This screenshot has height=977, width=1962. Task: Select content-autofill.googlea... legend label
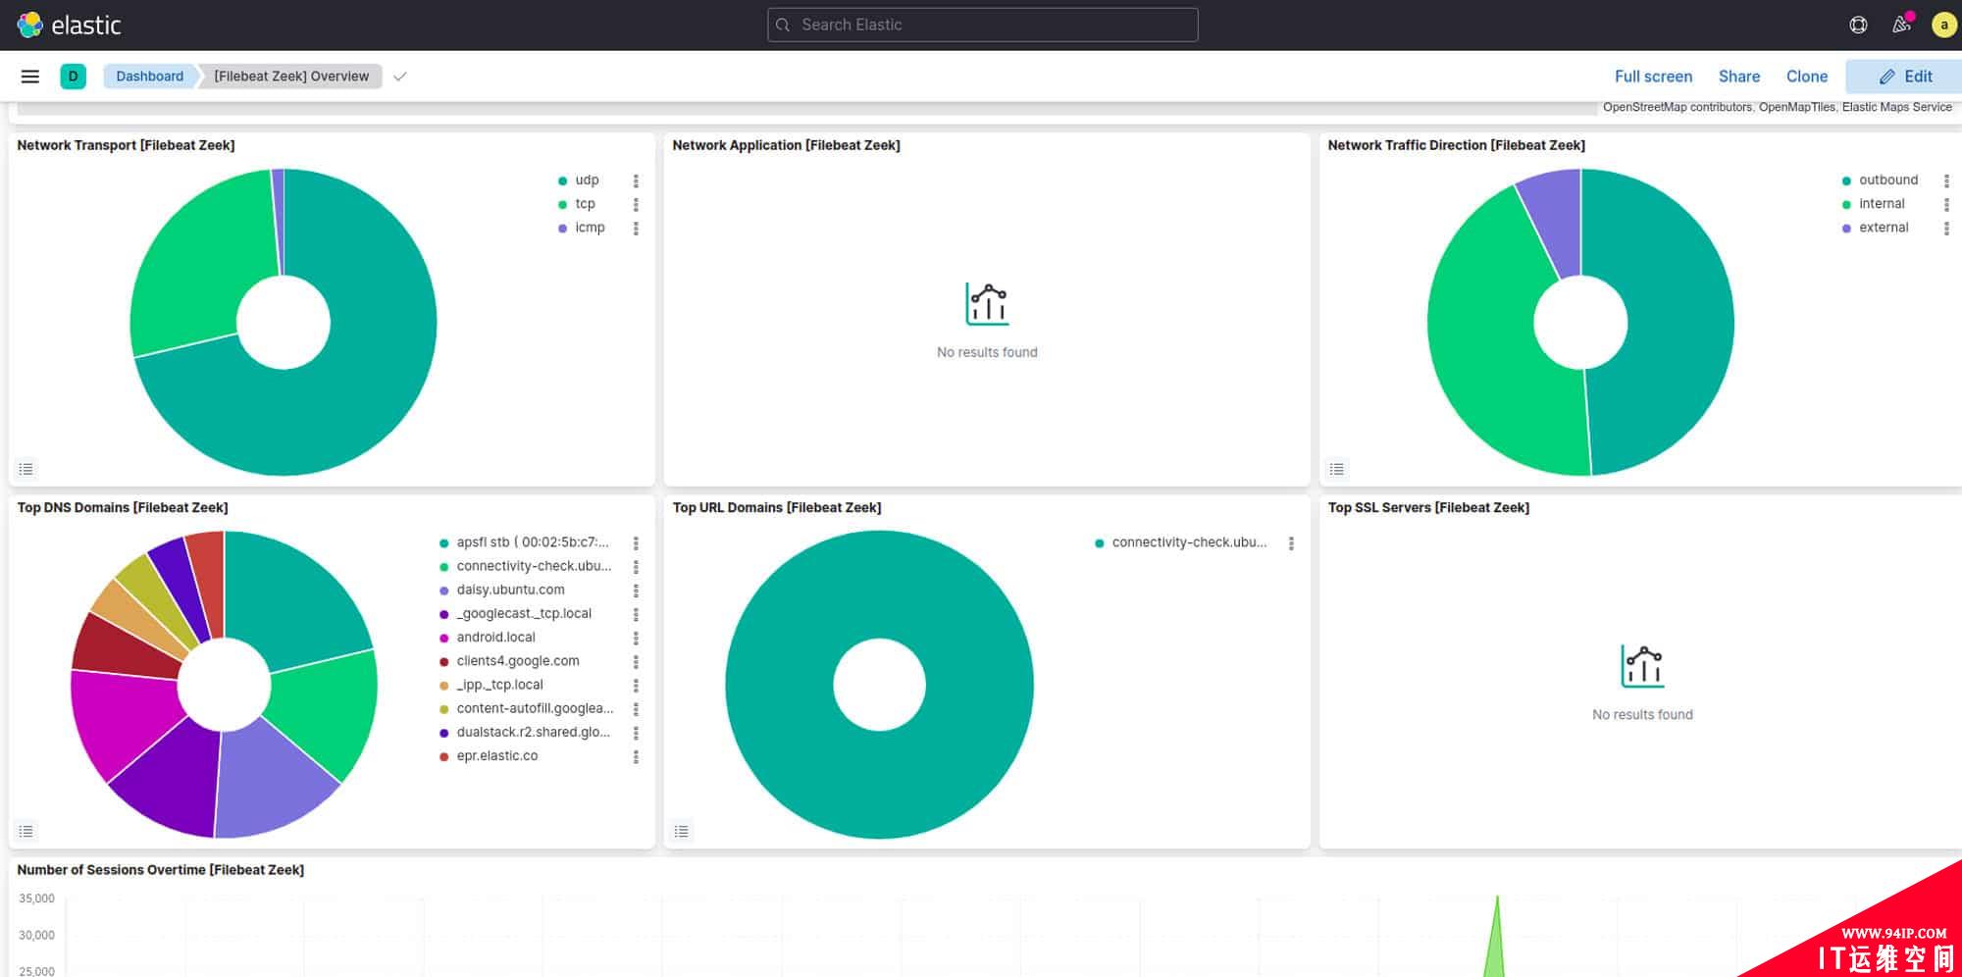click(x=535, y=708)
